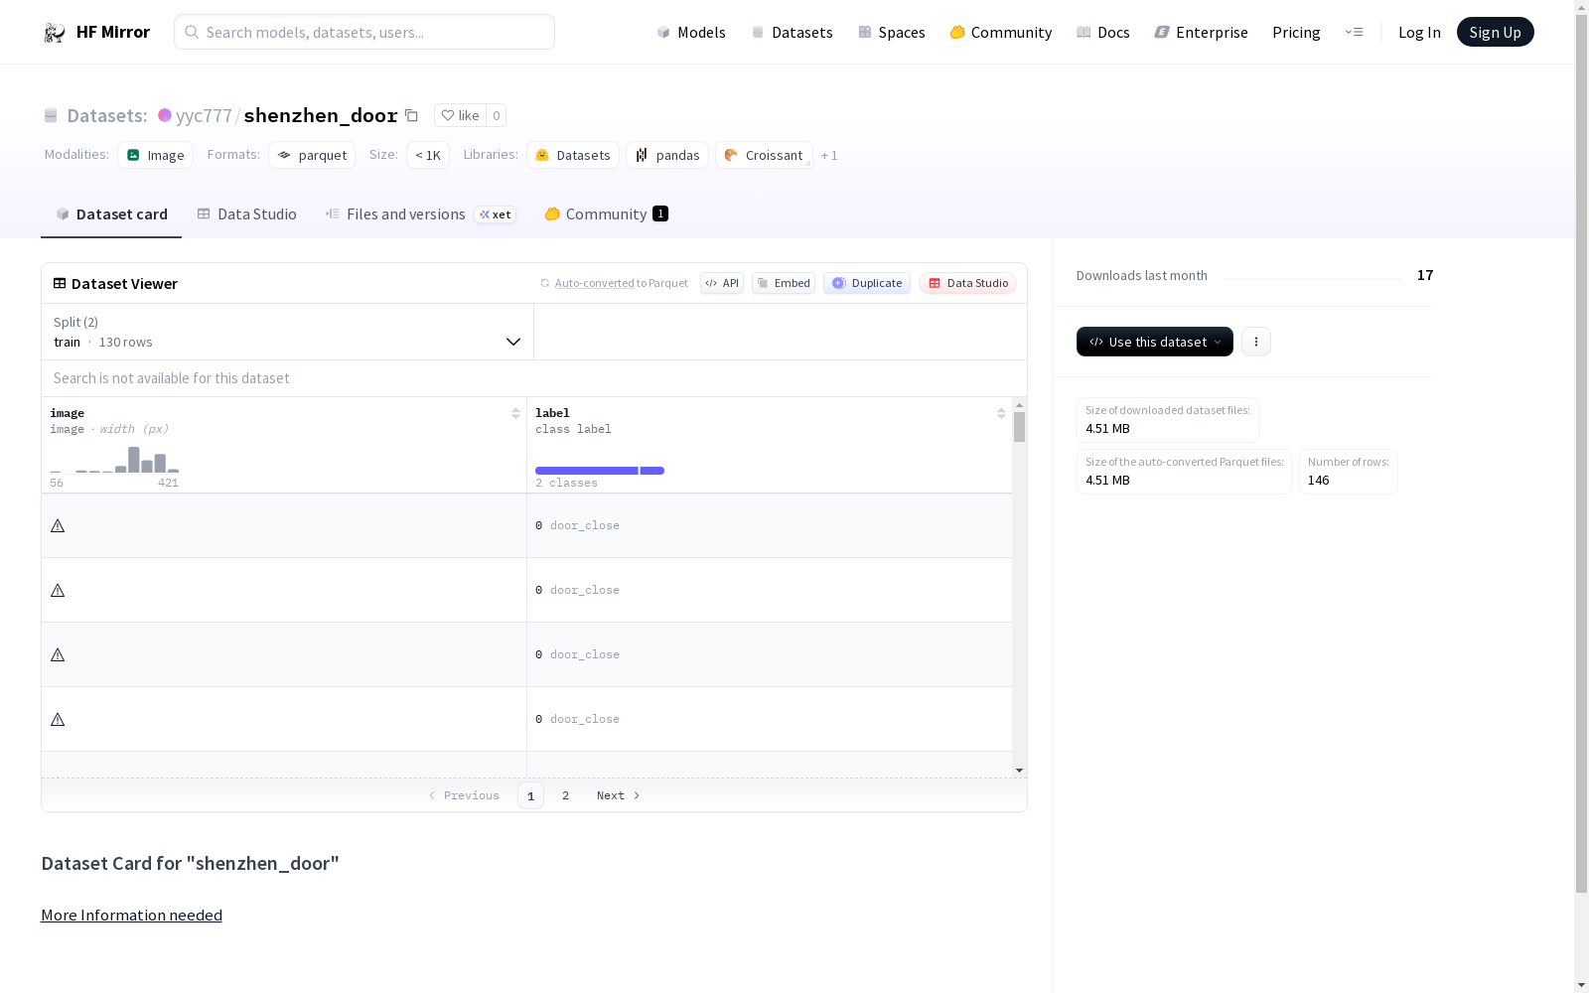This screenshot has height=993, width=1589.
Task: Click the Duplicate button
Action: point(867,283)
